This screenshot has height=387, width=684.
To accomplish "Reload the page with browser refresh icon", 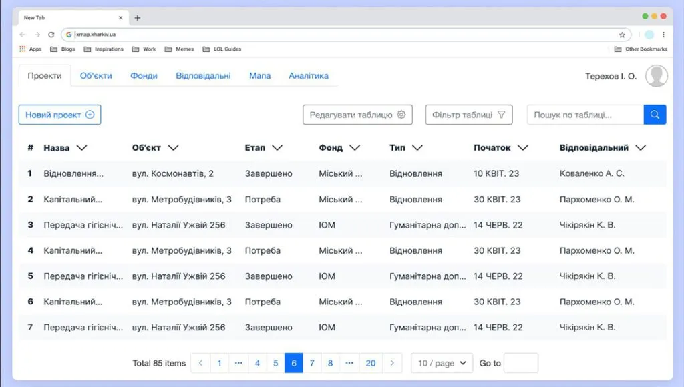I will (x=51, y=35).
